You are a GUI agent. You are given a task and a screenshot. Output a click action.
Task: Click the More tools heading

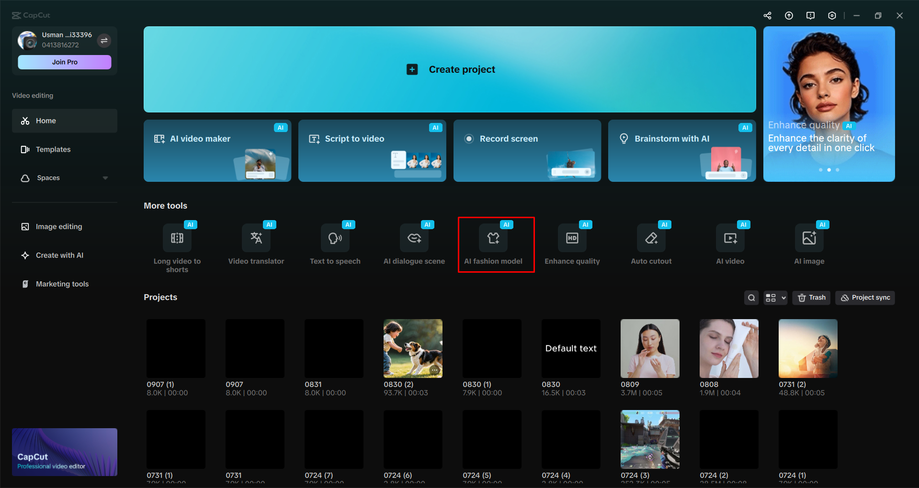click(x=166, y=206)
